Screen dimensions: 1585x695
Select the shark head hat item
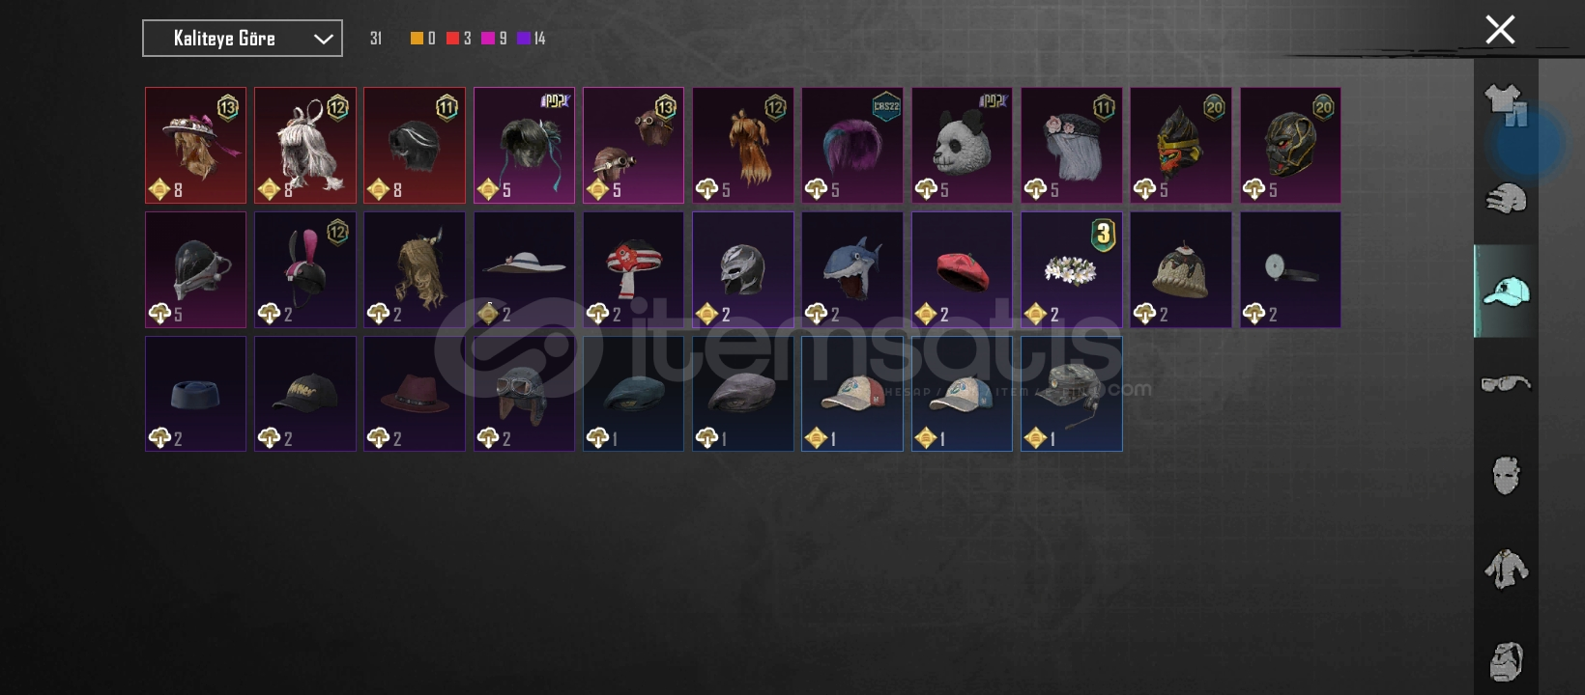click(852, 270)
